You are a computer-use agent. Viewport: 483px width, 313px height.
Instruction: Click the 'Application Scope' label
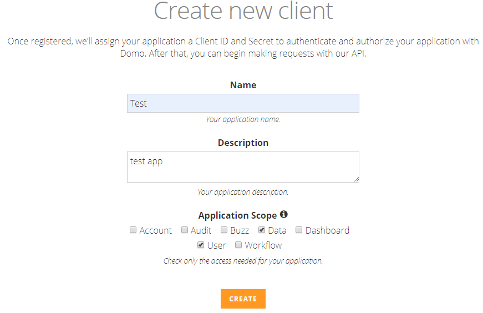click(237, 215)
